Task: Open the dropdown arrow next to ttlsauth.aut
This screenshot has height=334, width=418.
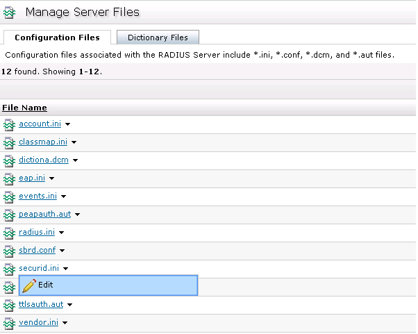Action: click(70, 305)
